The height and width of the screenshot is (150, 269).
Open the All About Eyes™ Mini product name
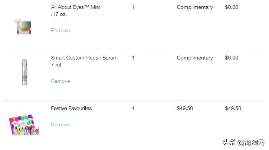point(75,7)
